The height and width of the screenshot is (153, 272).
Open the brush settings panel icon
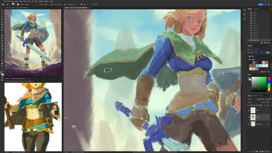pyautogui.click(x=18, y=4)
